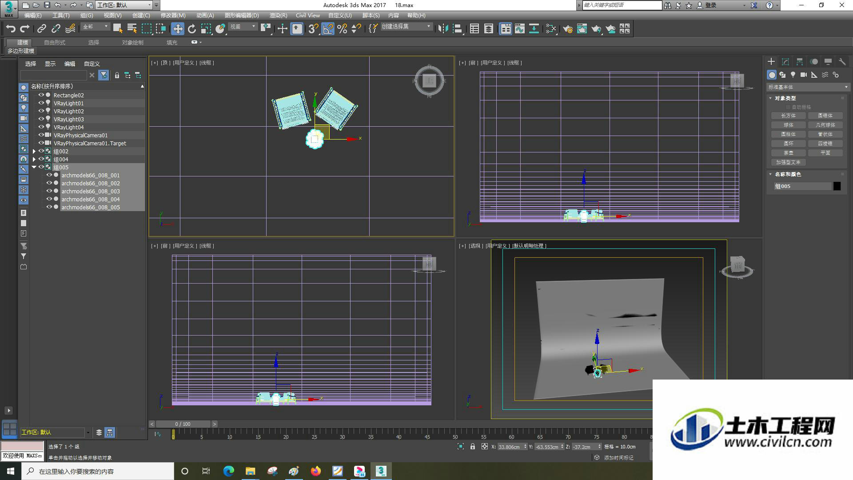
Task: Select the Cameras category in Create panel
Action: [x=804, y=75]
